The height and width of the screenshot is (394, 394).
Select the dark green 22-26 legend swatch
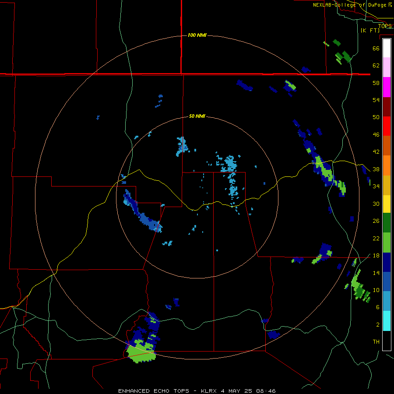point(387,223)
